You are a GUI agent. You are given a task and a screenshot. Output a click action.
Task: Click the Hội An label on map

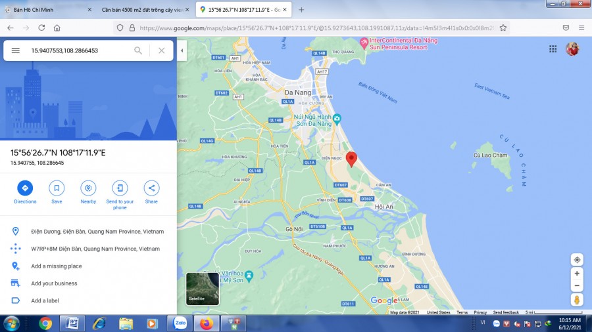(384, 207)
